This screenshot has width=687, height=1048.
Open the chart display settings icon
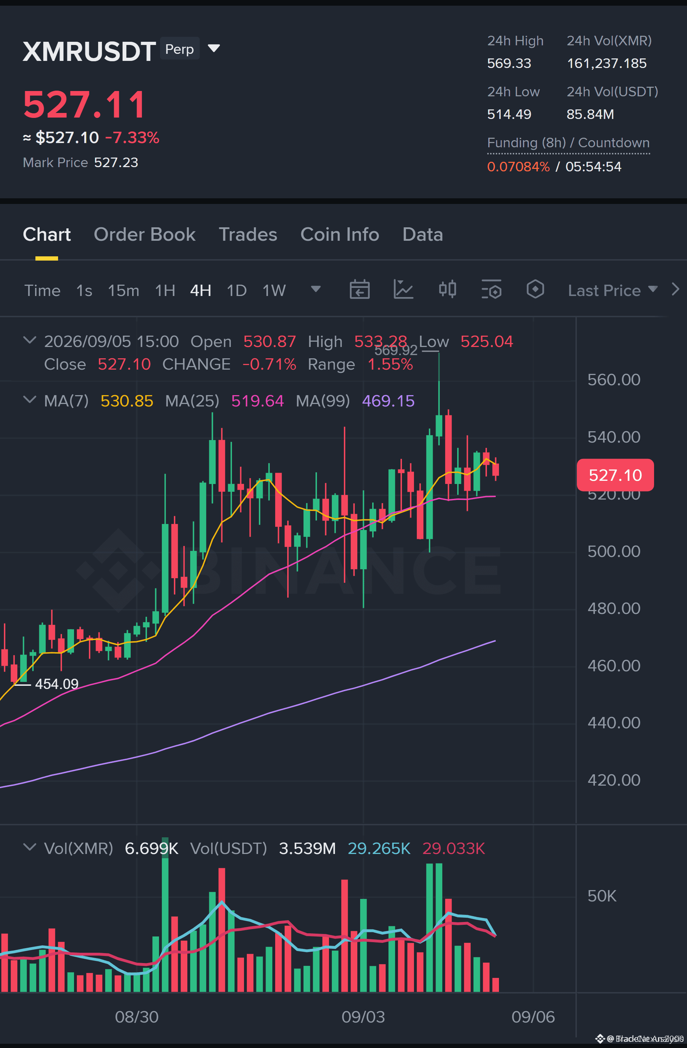coord(492,289)
